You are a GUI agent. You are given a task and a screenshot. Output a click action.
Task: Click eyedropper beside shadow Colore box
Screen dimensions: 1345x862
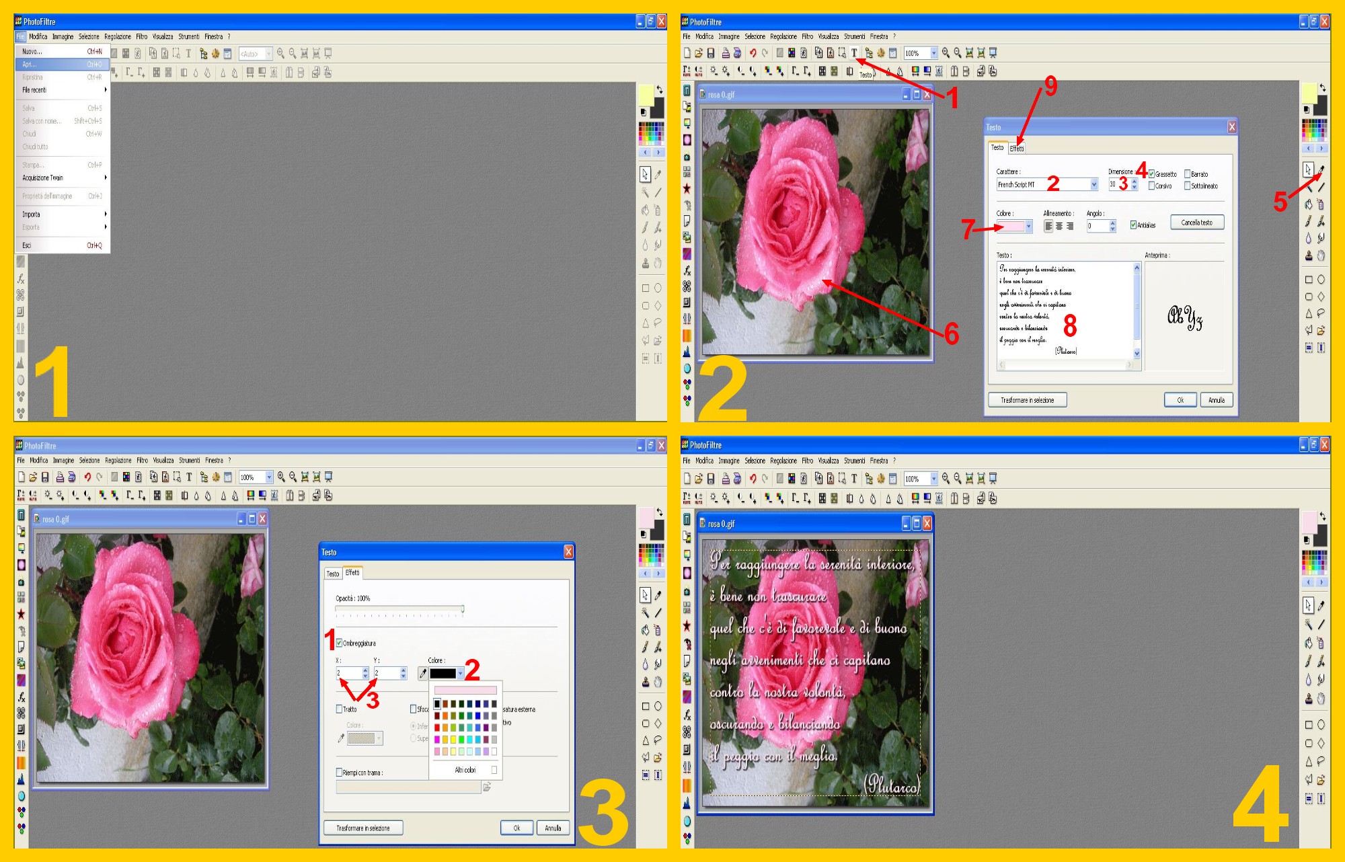click(422, 673)
